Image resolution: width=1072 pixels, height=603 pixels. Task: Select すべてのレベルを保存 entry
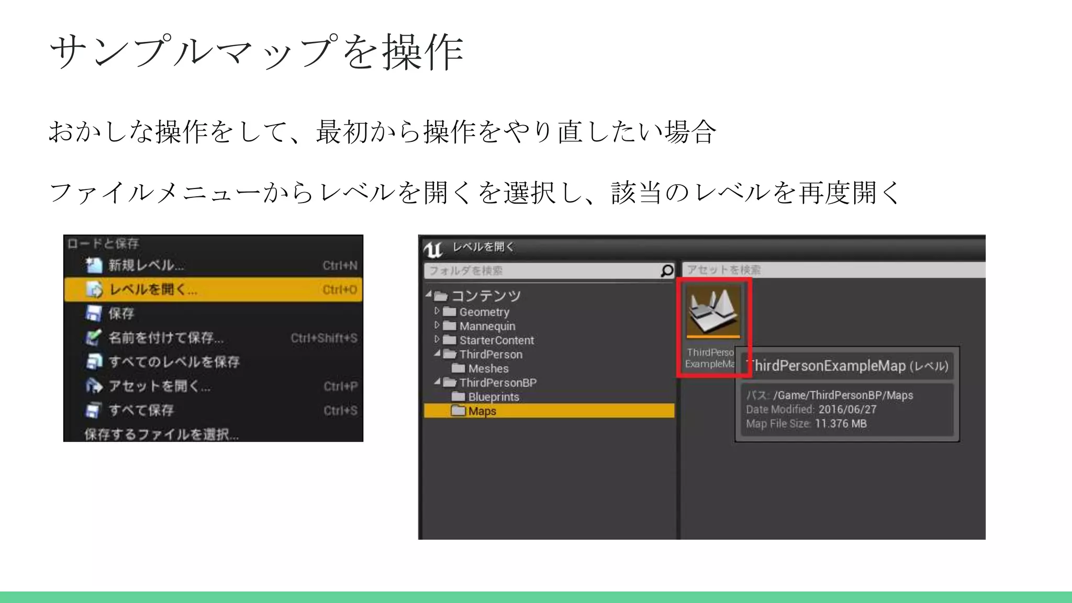(213, 362)
